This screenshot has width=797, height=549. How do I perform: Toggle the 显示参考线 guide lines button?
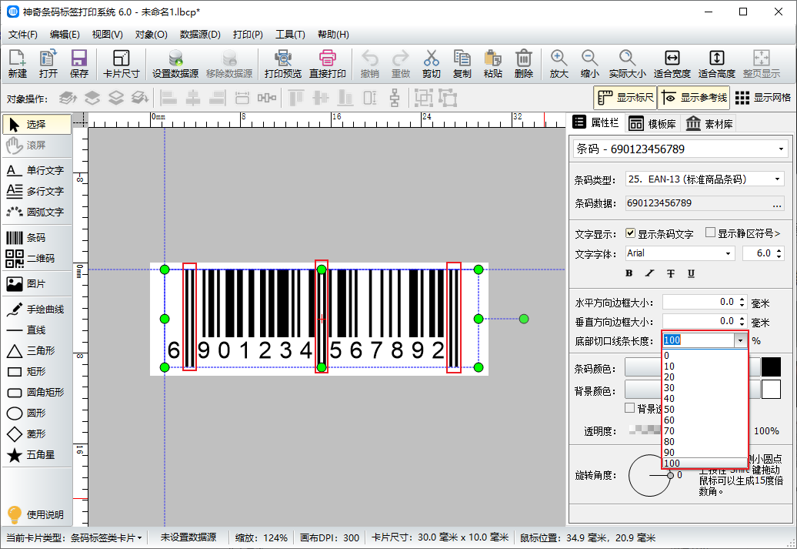tap(693, 98)
